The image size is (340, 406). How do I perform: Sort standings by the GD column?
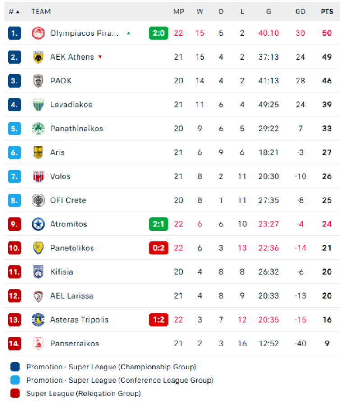coord(300,12)
